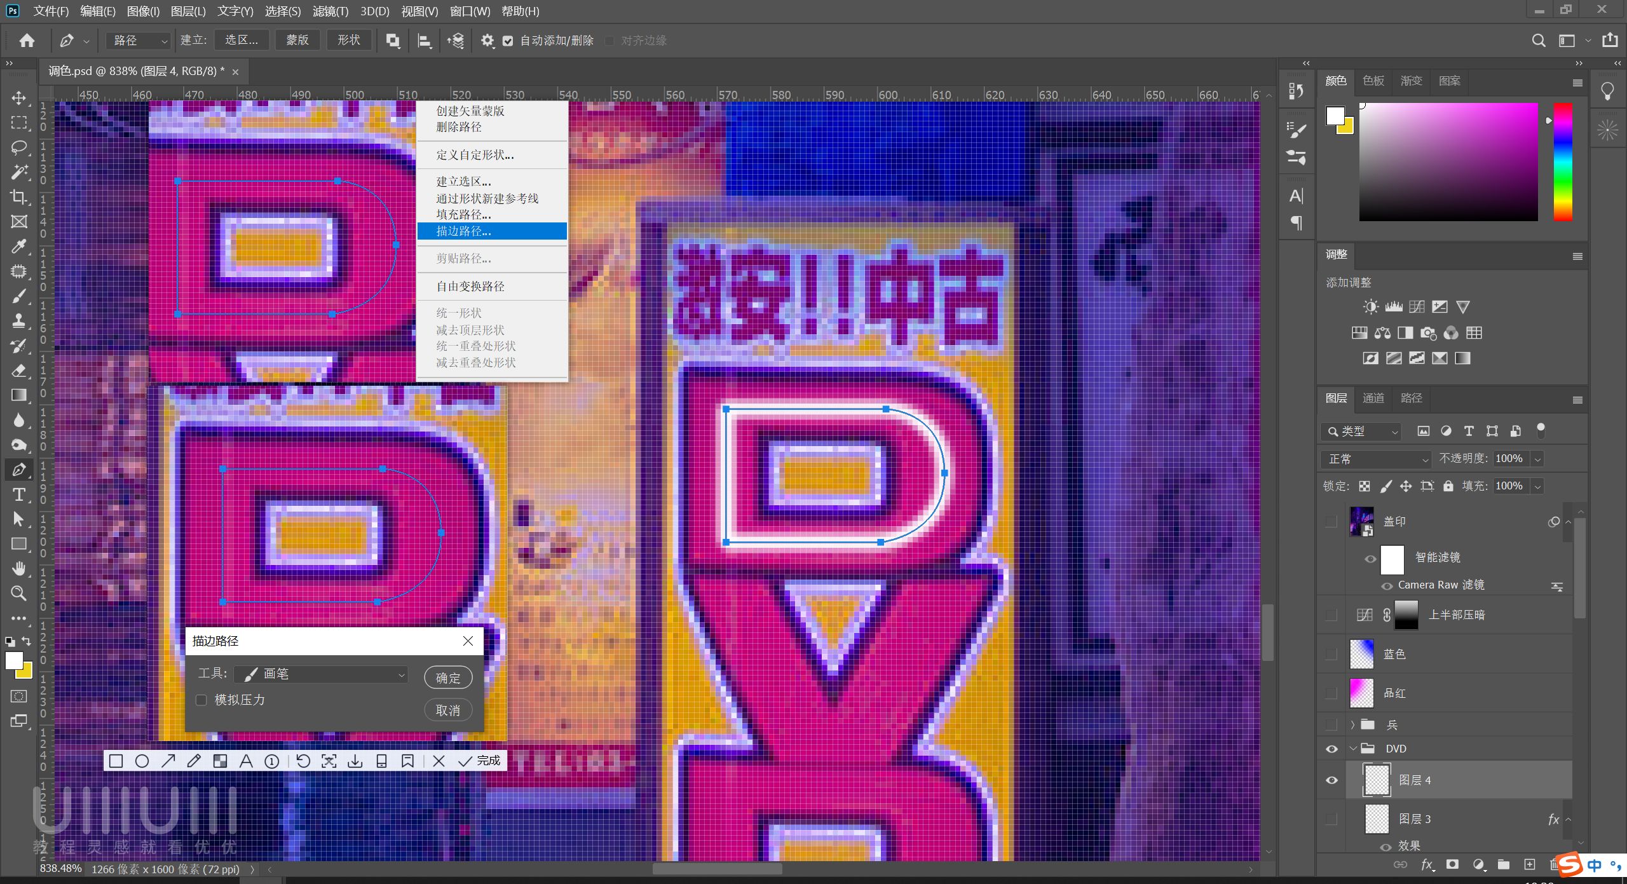Open the stroke path tool dropdown
The height and width of the screenshot is (884, 1627).
tap(321, 674)
